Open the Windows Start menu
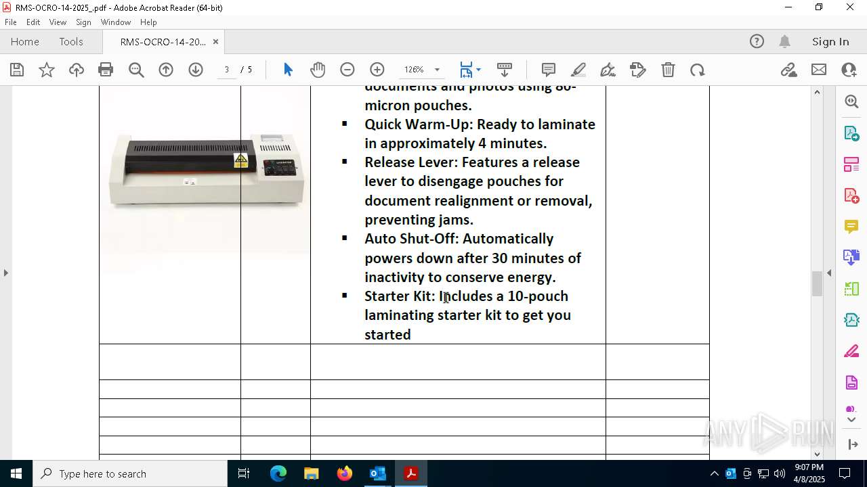 [16, 473]
